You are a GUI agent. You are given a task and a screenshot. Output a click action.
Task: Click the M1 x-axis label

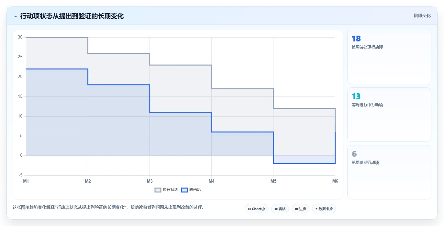click(26, 181)
